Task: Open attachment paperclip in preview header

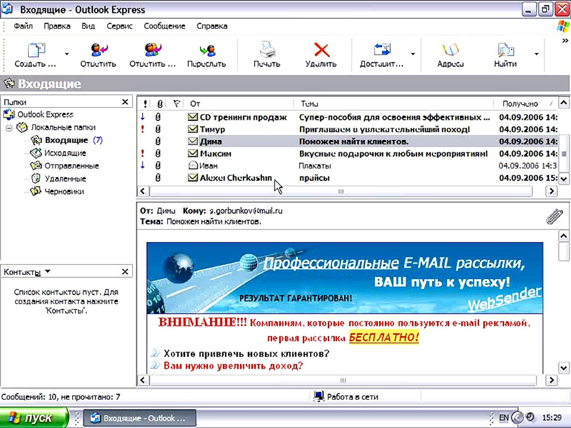Action: click(x=554, y=216)
